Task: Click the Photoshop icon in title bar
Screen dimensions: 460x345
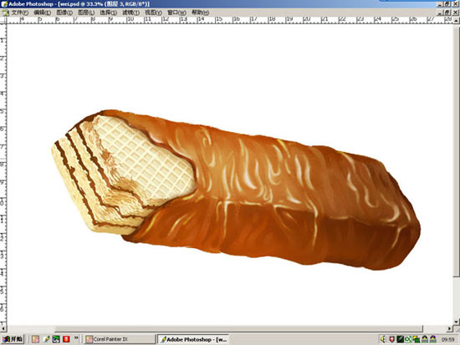Action: tap(4, 4)
